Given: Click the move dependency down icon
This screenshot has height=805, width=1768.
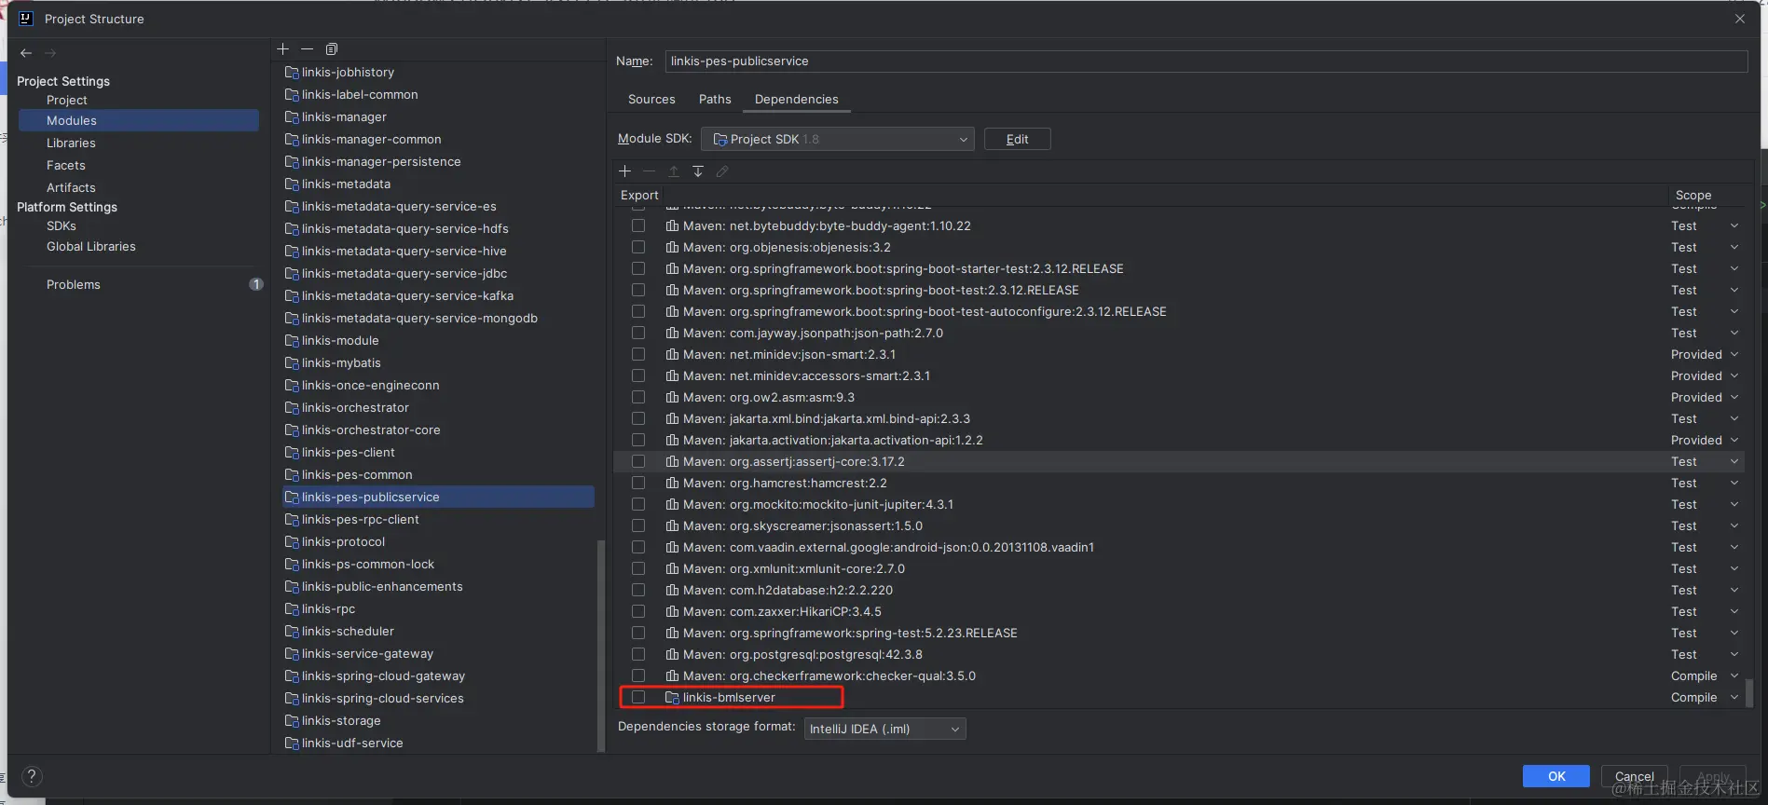Looking at the screenshot, I should click(698, 171).
